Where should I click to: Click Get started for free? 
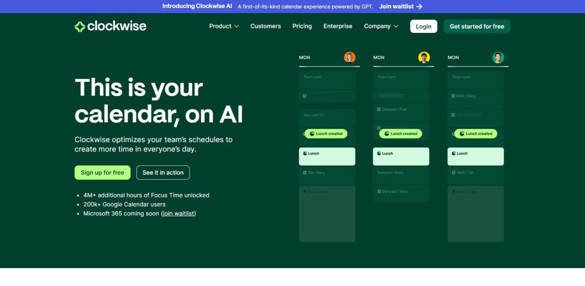477,26
